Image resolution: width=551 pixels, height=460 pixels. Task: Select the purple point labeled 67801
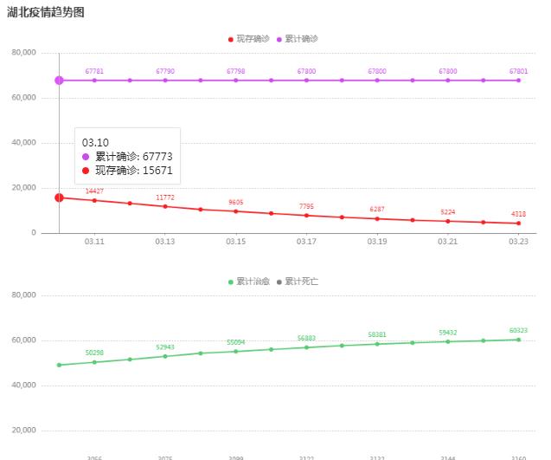click(519, 81)
